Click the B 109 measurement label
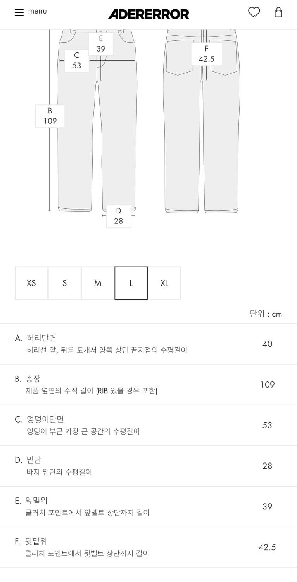Viewport: 297px width, 582px height. coord(50,116)
